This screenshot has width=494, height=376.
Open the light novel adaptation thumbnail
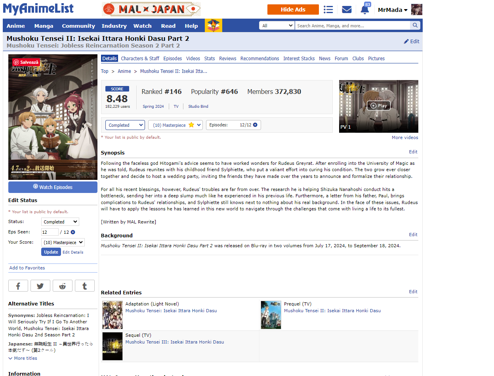(x=113, y=315)
